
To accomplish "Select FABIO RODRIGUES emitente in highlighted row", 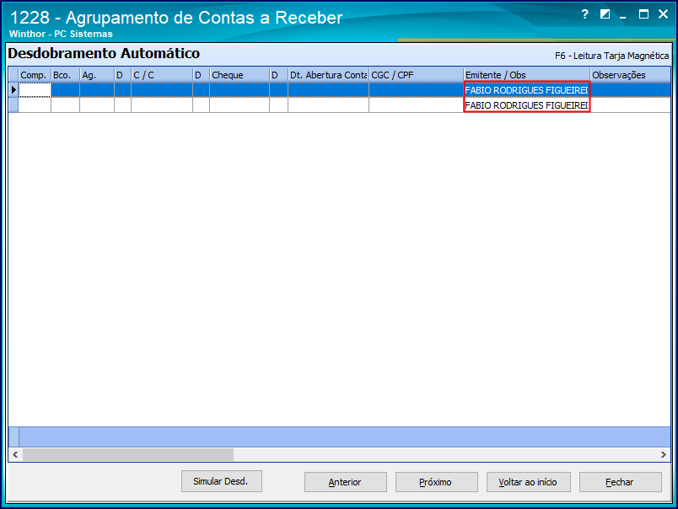I will pyautogui.click(x=527, y=90).
